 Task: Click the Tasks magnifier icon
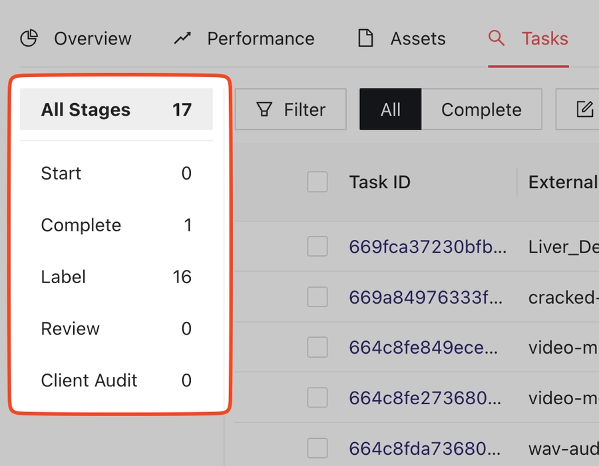coord(497,38)
